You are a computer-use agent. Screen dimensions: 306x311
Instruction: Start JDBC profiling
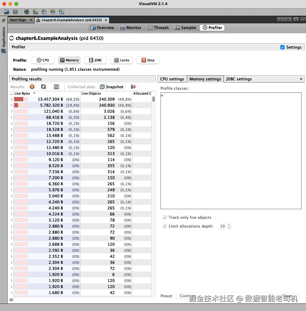(95, 60)
